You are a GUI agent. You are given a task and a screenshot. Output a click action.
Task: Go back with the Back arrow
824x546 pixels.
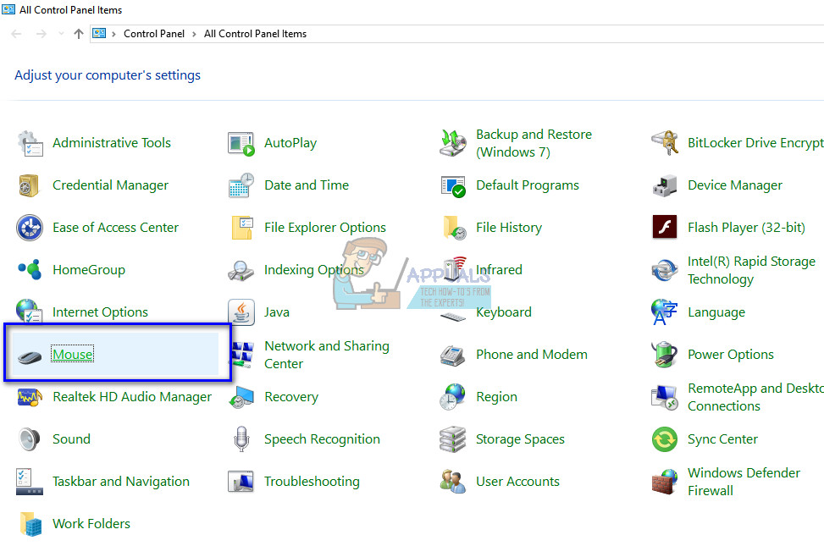click(x=16, y=34)
